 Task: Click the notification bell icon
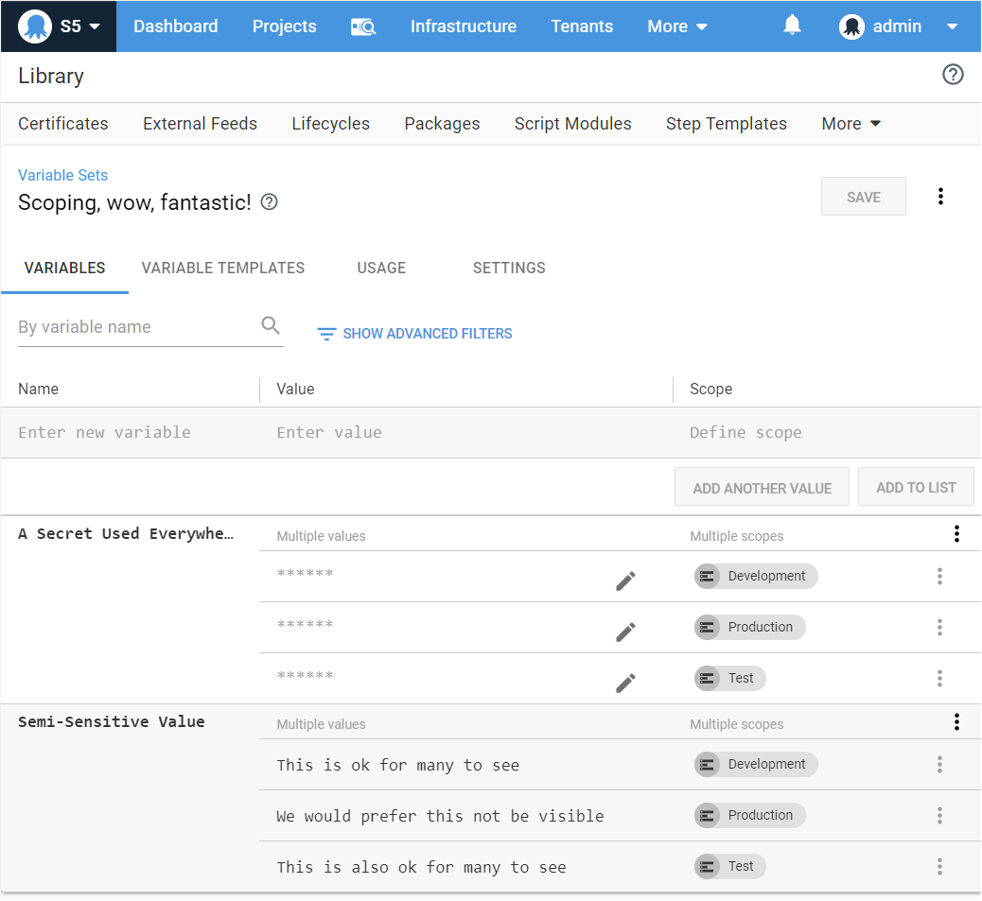tap(792, 26)
